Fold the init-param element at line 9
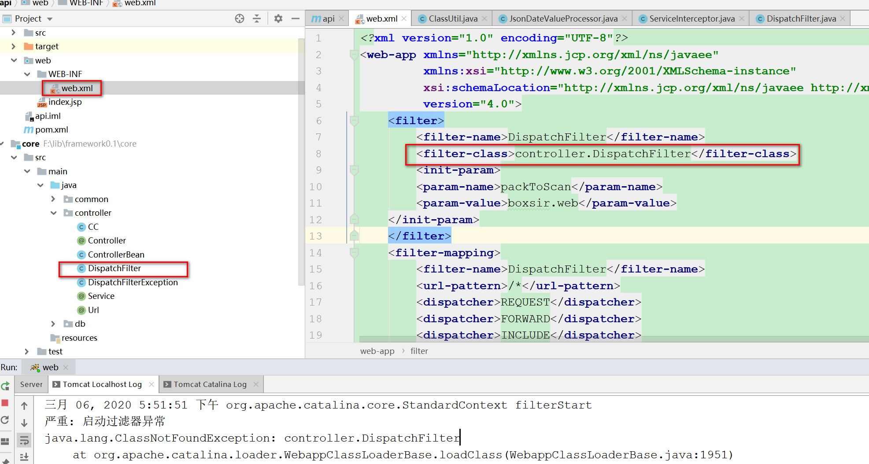This screenshot has width=869, height=464. pyautogui.click(x=354, y=170)
